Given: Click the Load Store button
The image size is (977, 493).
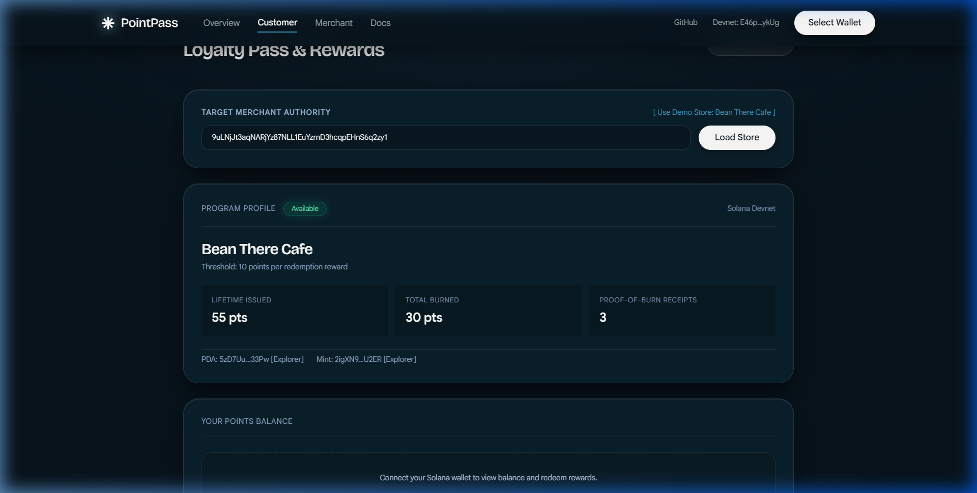Looking at the screenshot, I should coord(737,138).
